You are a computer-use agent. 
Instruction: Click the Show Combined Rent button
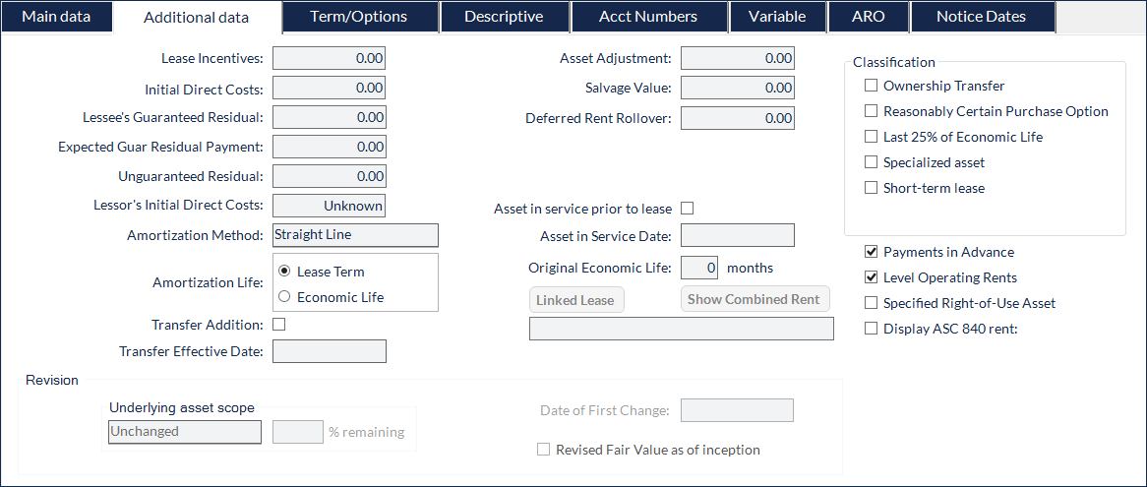(x=755, y=299)
